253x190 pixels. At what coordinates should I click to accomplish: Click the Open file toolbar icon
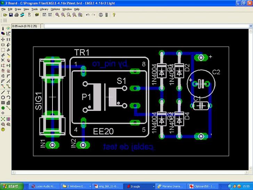[5, 15]
